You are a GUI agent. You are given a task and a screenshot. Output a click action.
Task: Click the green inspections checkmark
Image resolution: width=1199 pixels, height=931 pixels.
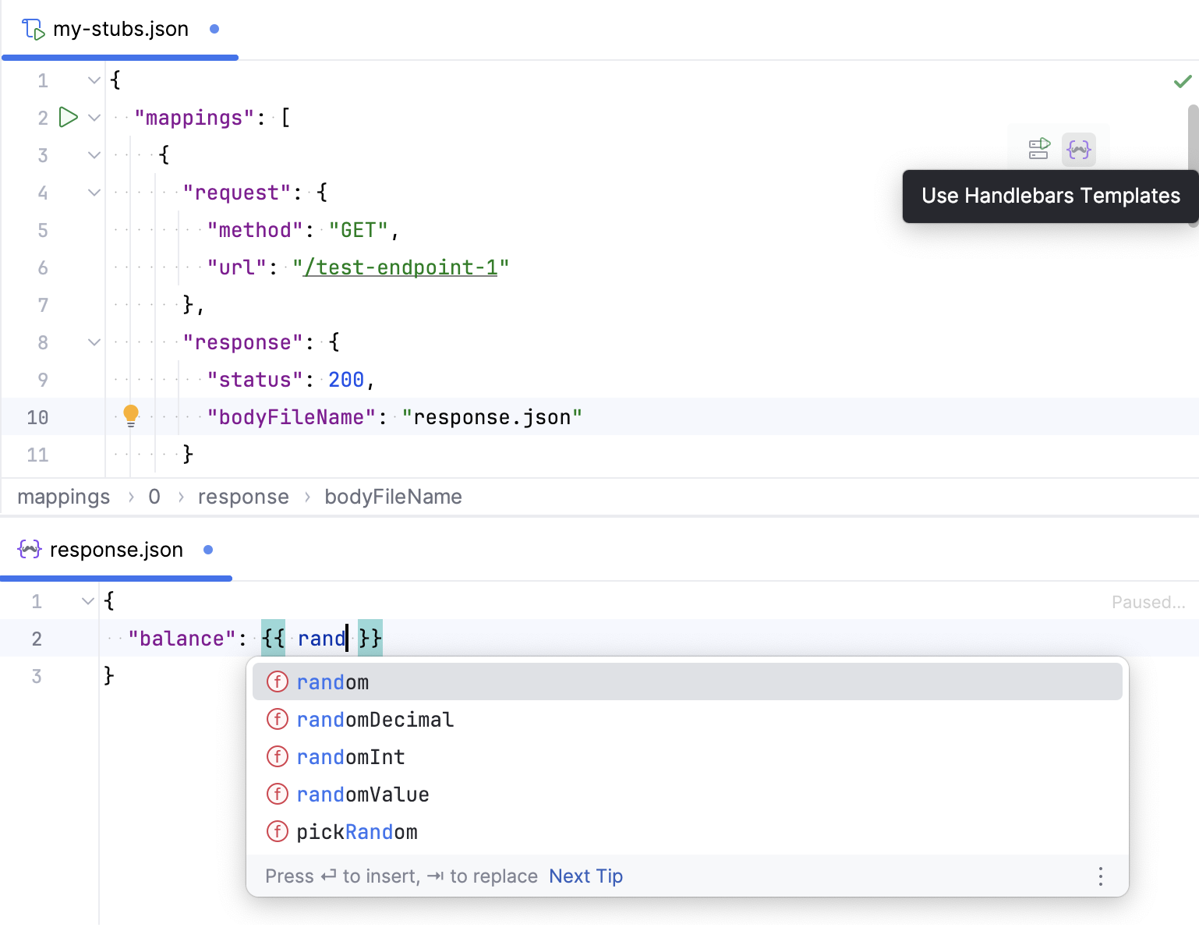point(1182,80)
